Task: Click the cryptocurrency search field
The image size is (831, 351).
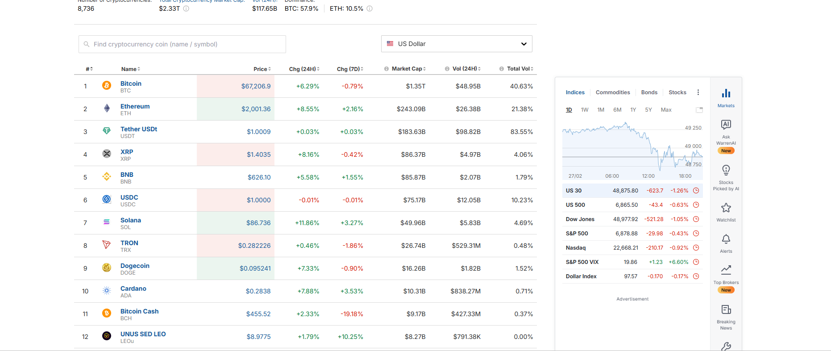Action: tap(182, 44)
